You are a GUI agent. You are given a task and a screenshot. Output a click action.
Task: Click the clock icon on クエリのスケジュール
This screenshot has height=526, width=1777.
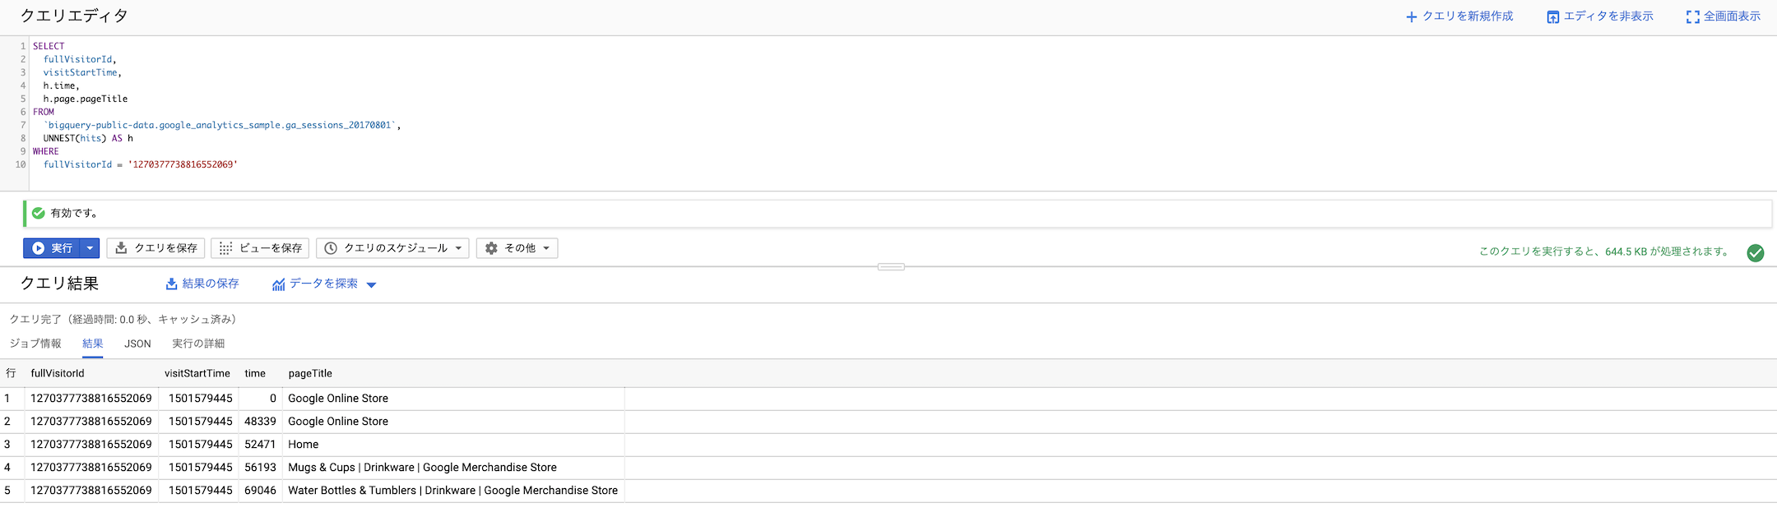coord(331,248)
